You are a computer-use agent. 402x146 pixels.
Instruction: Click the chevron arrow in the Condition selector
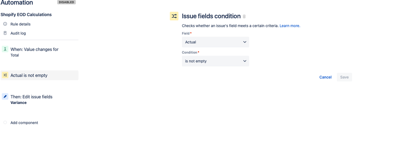(x=245, y=61)
